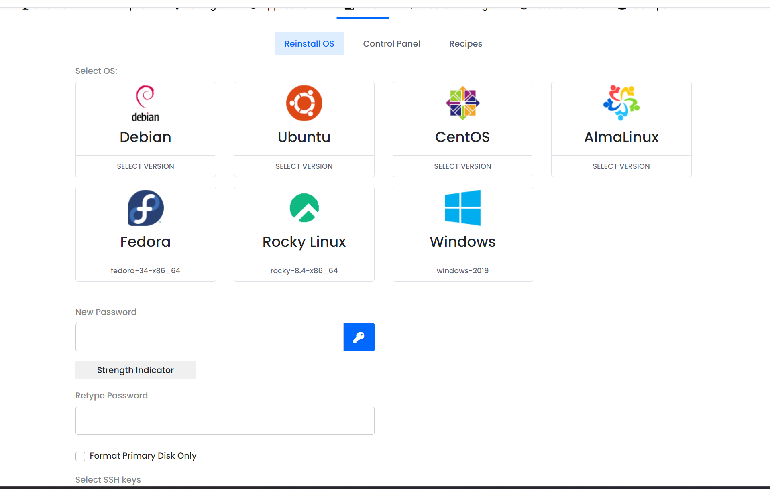Click the Debian swirl logo
This screenshot has width=770, height=489.
[145, 103]
